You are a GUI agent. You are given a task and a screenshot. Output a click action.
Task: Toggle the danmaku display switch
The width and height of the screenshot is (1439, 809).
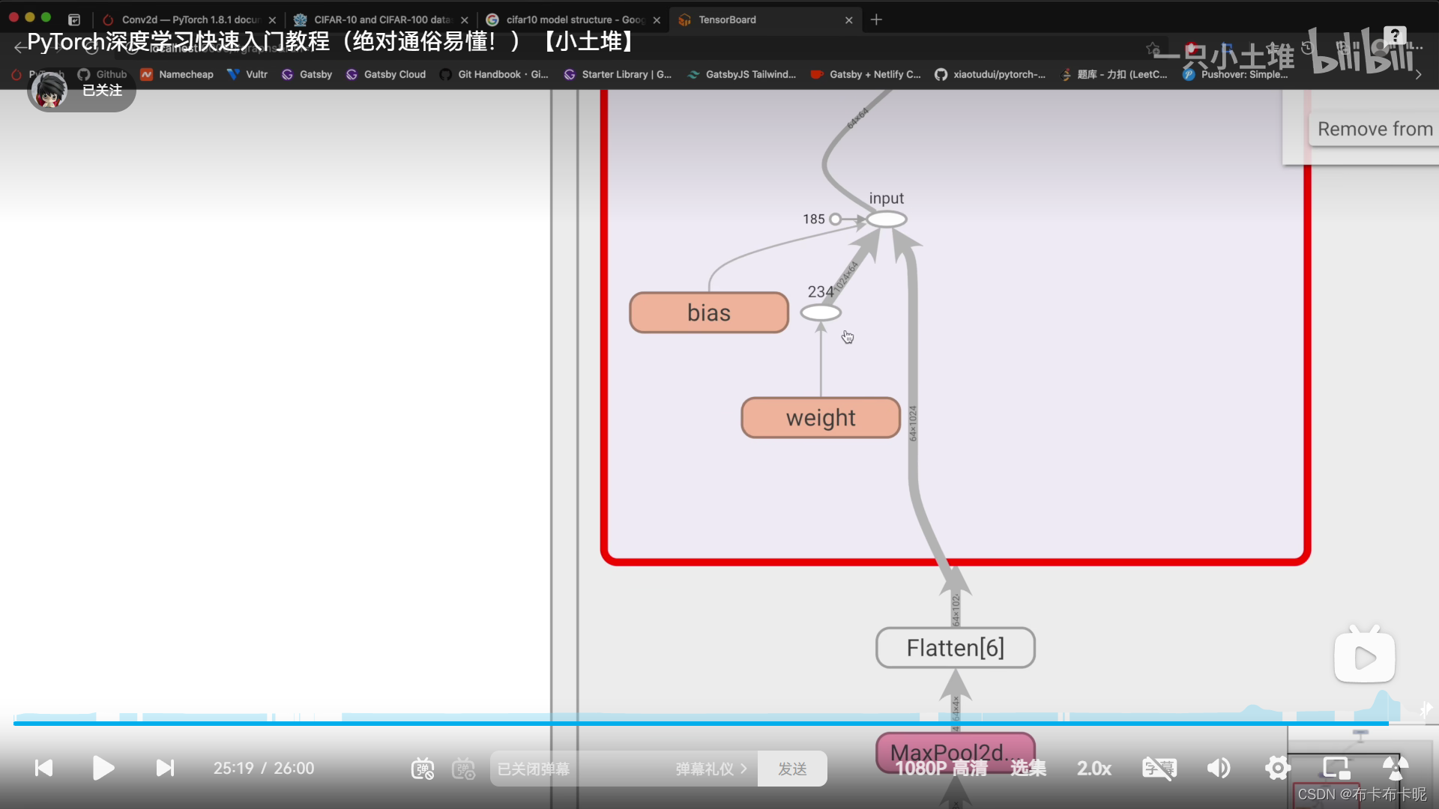(x=423, y=769)
